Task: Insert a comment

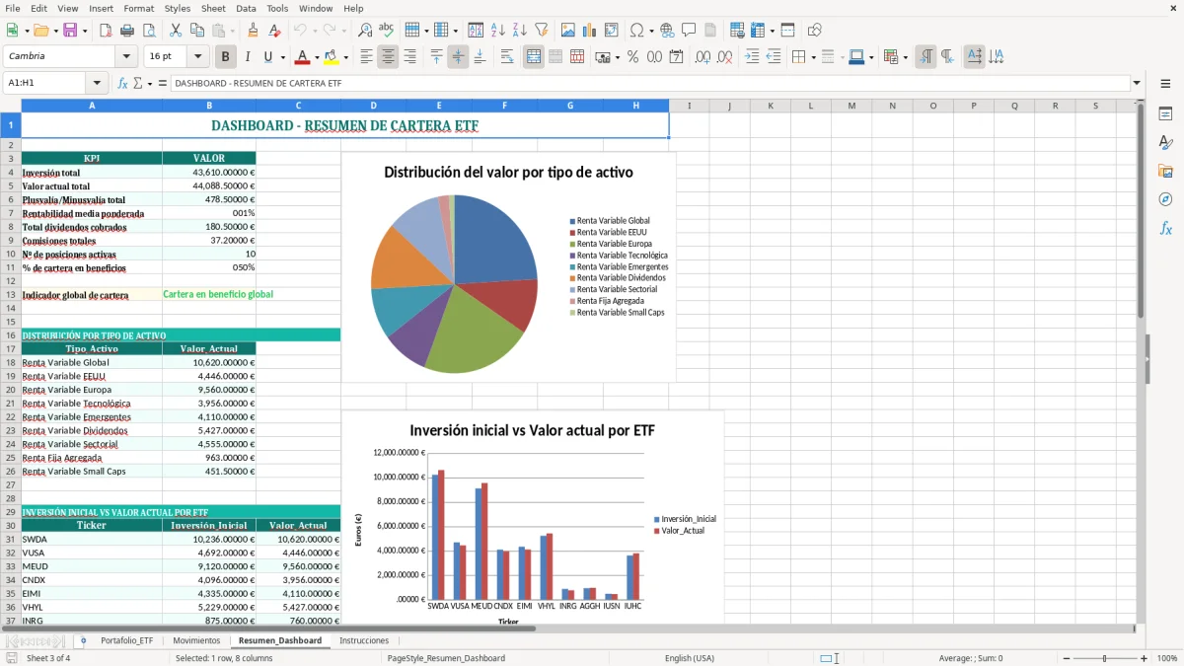Action: 689,31
